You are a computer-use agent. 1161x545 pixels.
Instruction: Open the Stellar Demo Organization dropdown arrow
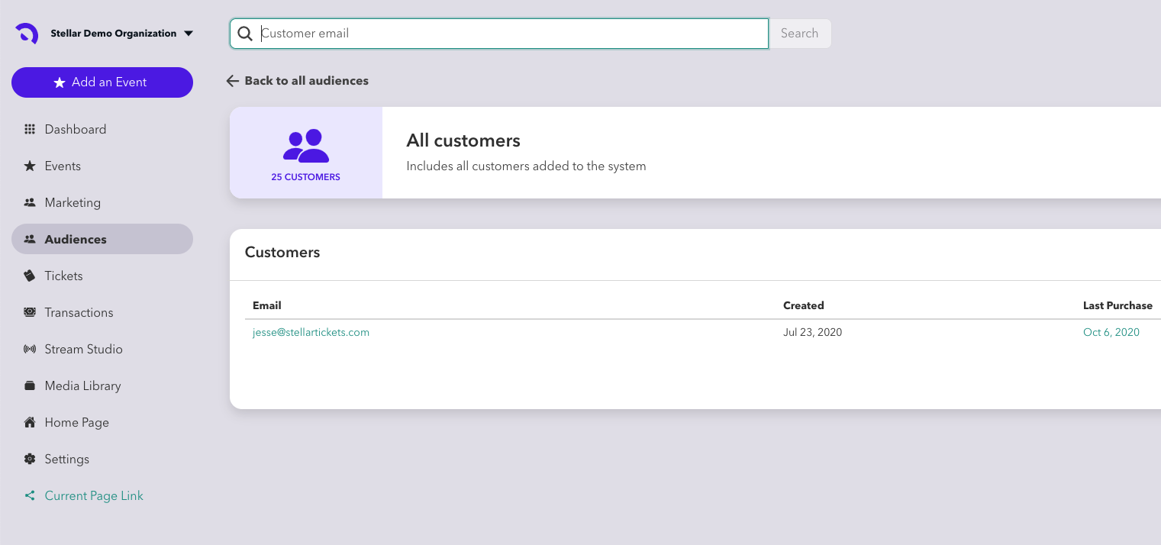(189, 34)
